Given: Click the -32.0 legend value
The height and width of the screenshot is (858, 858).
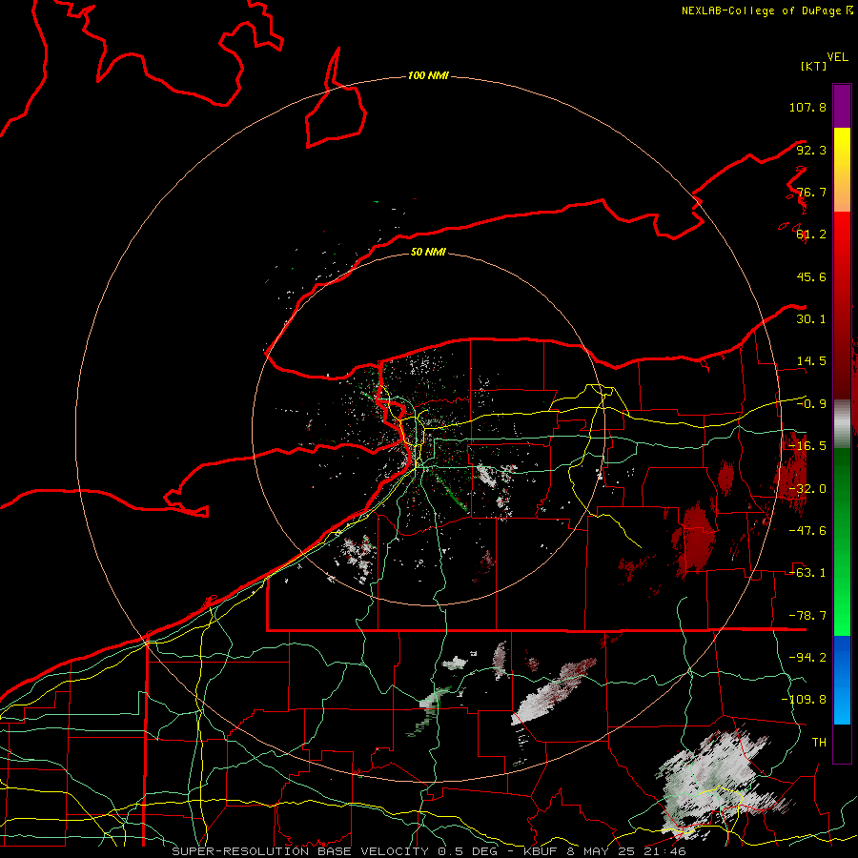Looking at the screenshot, I should pyautogui.click(x=807, y=489).
